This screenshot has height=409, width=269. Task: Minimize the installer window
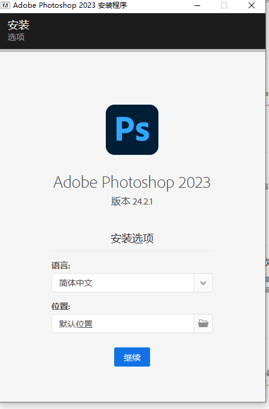click(x=197, y=5)
